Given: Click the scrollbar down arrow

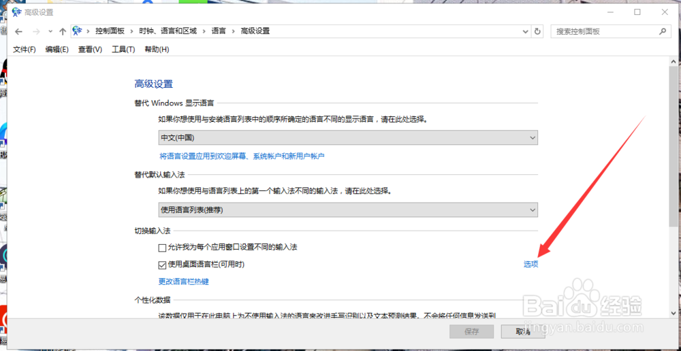Looking at the screenshot, I should 674,314.
